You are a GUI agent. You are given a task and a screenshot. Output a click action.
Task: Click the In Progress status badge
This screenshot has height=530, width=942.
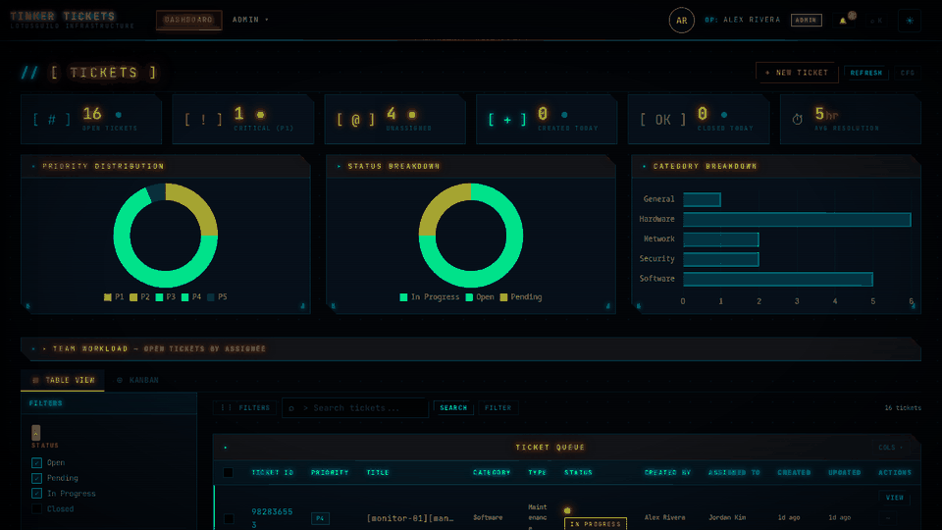coord(596,524)
